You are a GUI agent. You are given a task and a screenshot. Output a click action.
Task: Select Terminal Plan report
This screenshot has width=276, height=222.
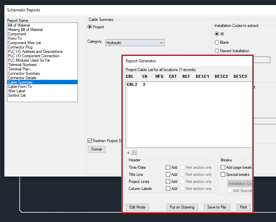tap(42, 69)
